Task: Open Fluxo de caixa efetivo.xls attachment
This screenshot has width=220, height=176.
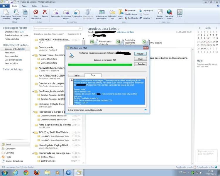Action: click(101, 42)
